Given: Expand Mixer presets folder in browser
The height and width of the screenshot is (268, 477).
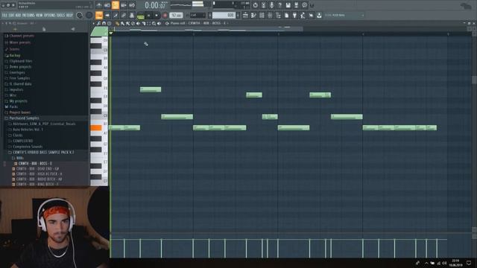Looking at the screenshot, I should 20,42.
